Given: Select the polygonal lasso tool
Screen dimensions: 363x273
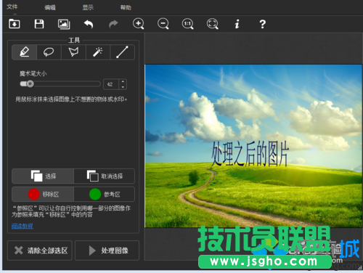Looking at the screenshot, I should 73,52.
